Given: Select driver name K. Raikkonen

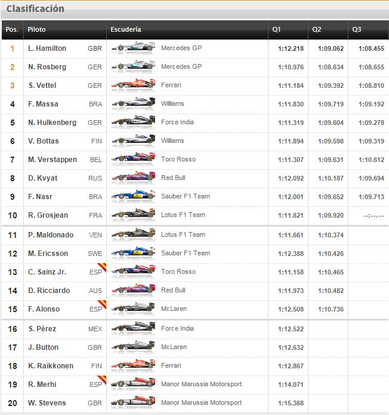Looking at the screenshot, I should point(51,366).
